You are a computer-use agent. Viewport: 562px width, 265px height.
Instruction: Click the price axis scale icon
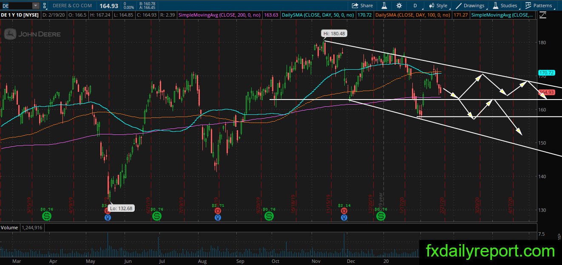543,15
